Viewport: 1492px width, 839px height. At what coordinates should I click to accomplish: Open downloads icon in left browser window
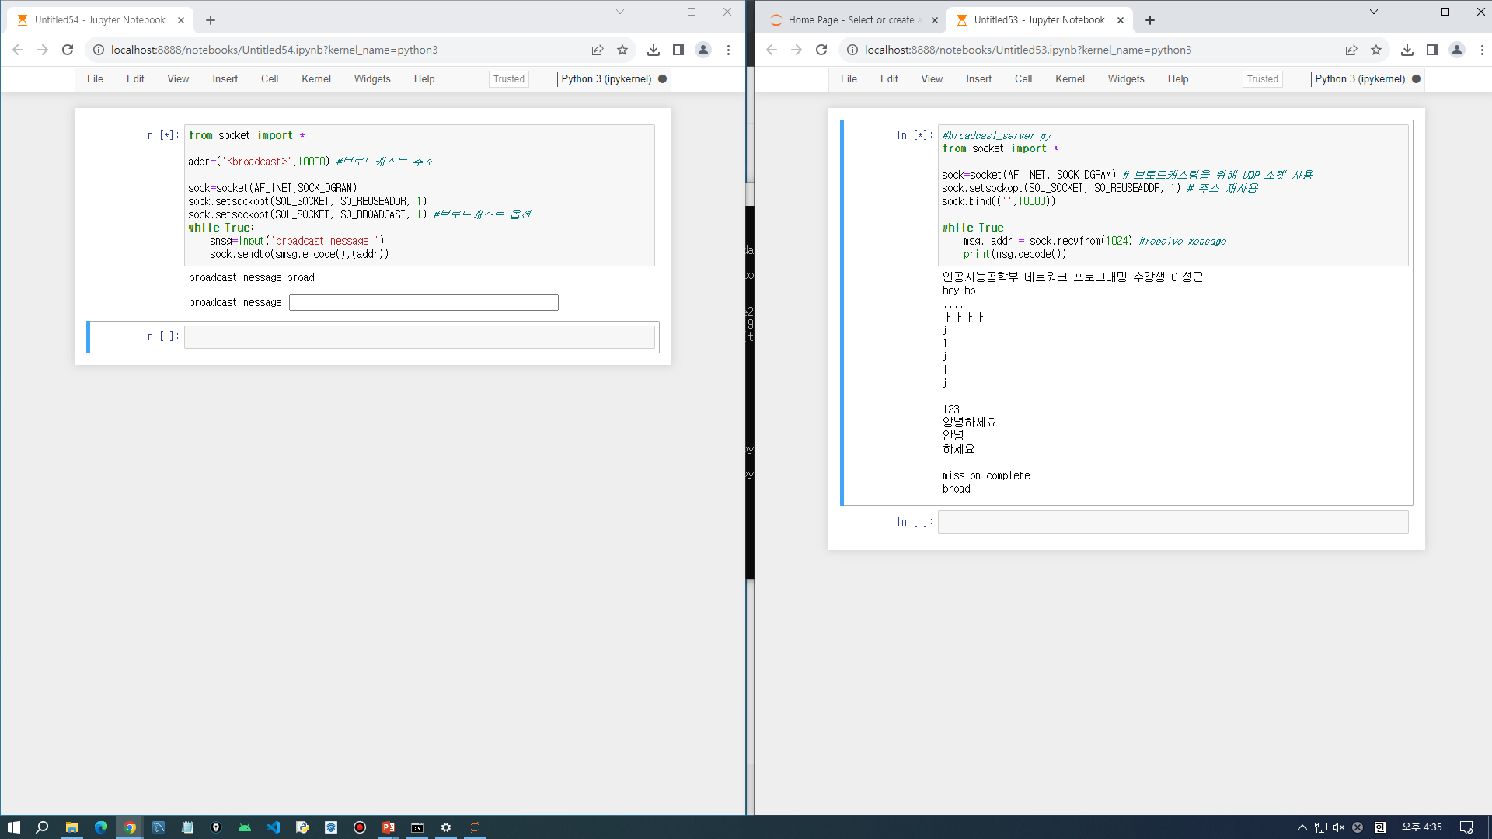point(653,50)
